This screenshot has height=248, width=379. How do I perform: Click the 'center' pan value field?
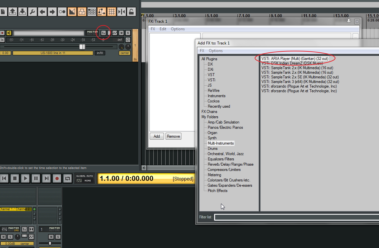click(125, 53)
